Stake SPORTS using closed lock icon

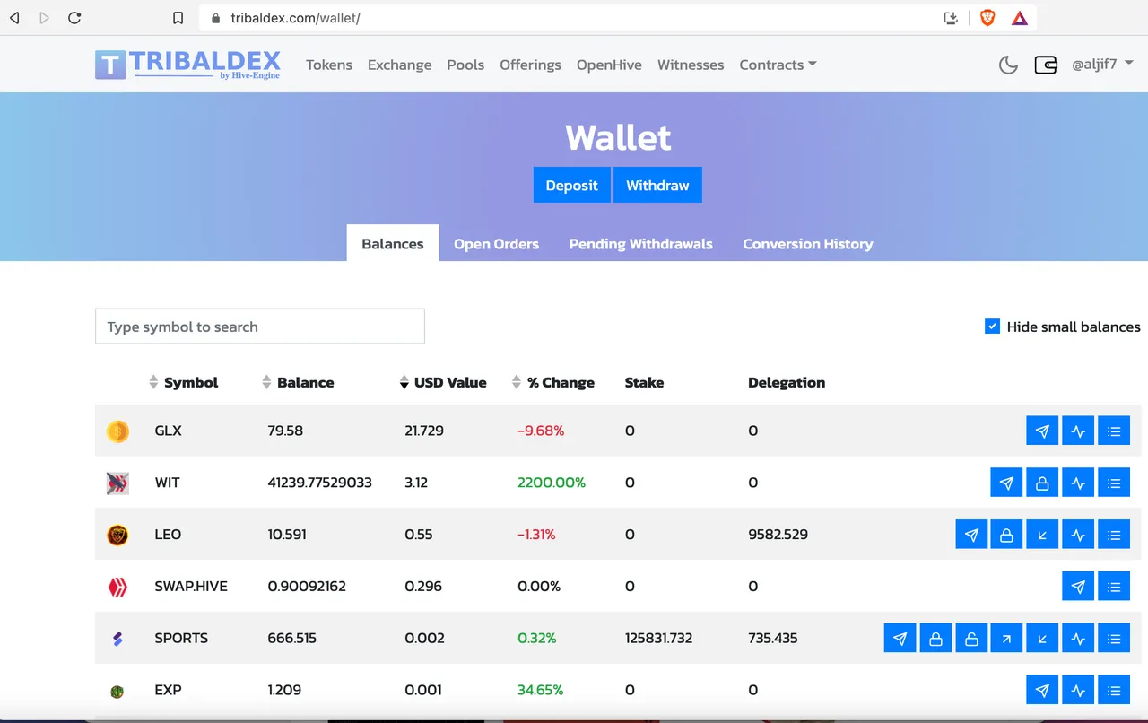click(935, 639)
